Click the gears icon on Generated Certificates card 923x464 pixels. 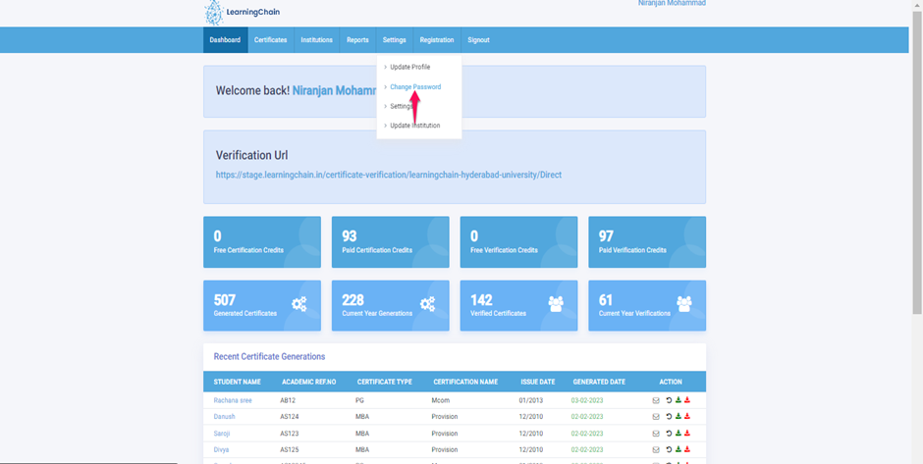[x=299, y=305]
